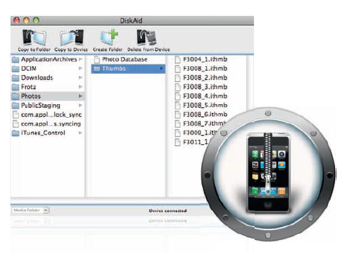
Task: Expand DCIM using its arrow
Action: click(x=81, y=68)
